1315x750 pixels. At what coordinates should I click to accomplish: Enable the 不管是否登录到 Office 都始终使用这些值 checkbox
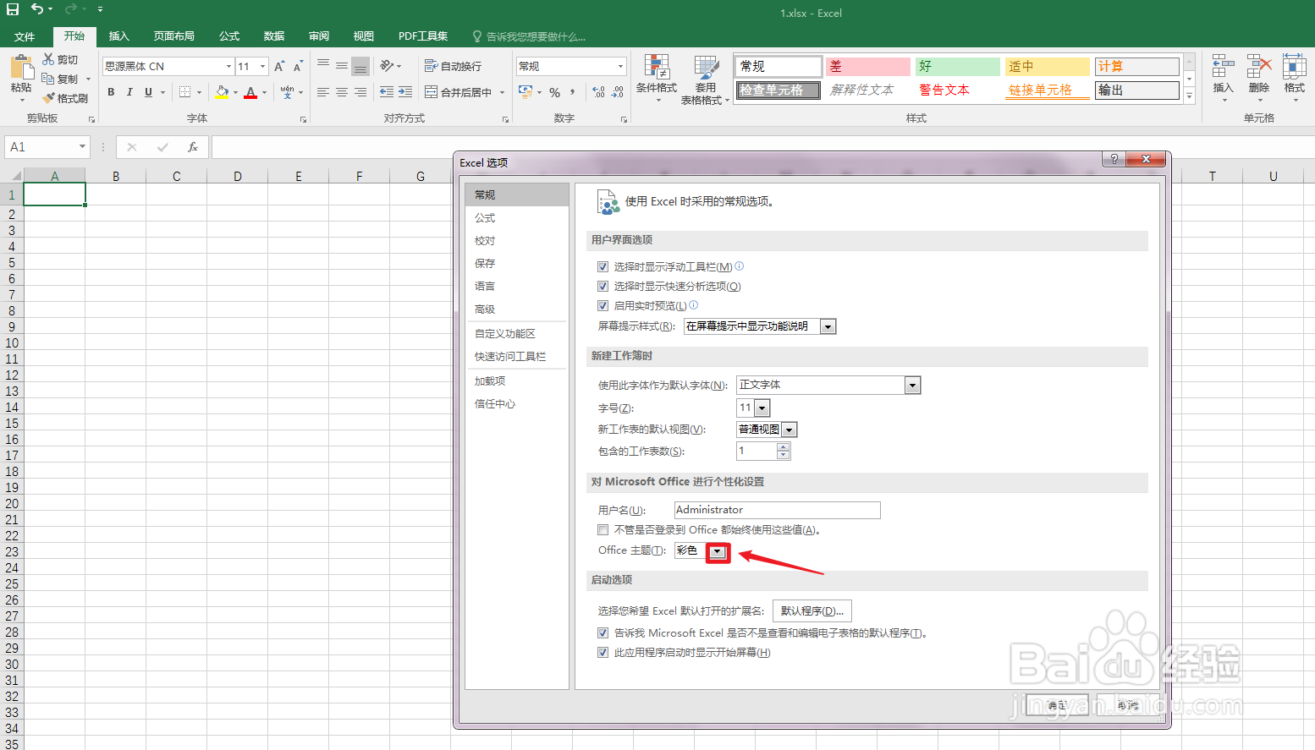(x=603, y=530)
